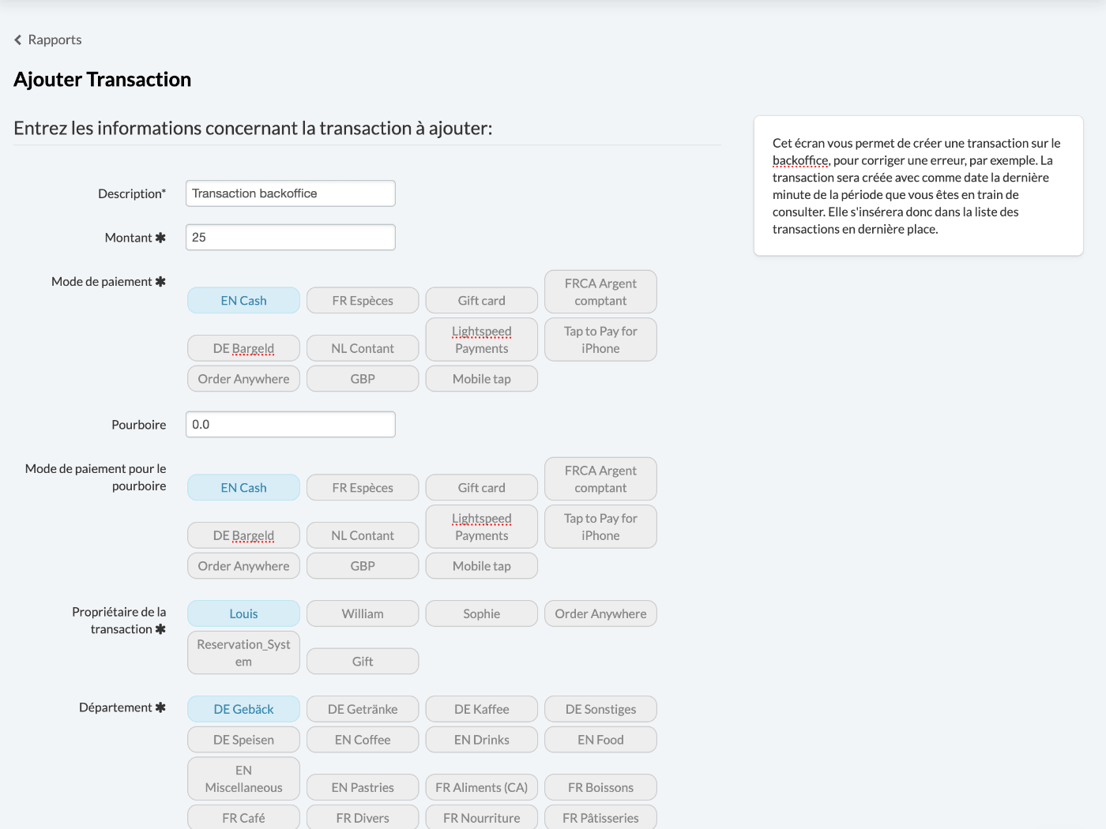Choose the EN Food department
1106x829 pixels.
coord(600,740)
